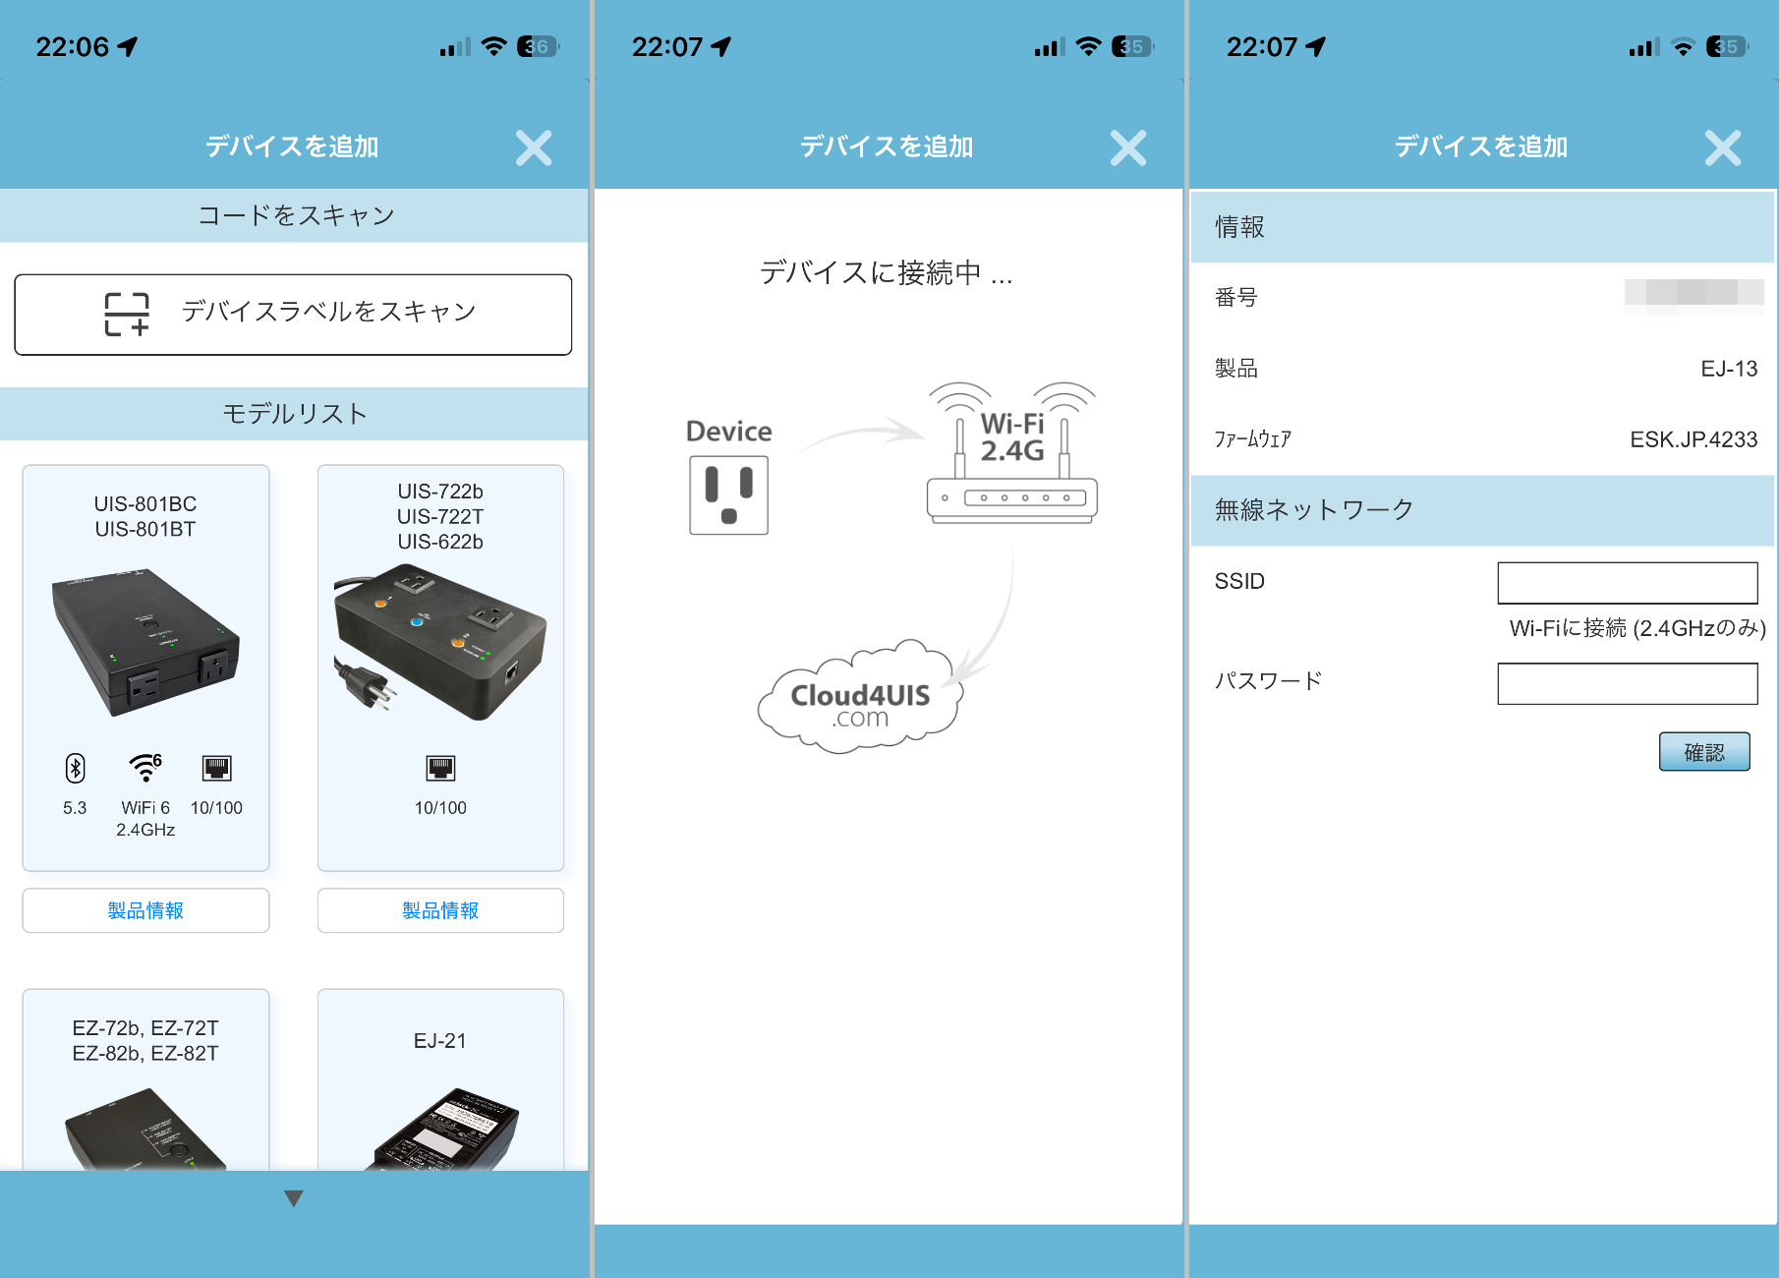Tap the 22:06 clock in left status bar

pyautogui.click(x=73, y=46)
